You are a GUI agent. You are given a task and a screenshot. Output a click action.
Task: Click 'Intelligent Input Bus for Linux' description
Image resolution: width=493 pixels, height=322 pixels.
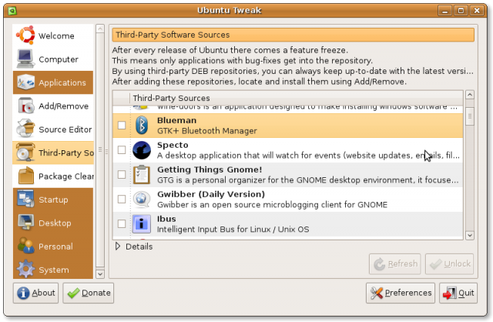coord(233,230)
